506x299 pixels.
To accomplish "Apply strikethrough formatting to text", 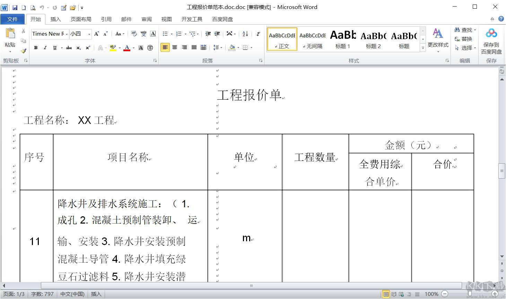I will [x=69, y=48].
